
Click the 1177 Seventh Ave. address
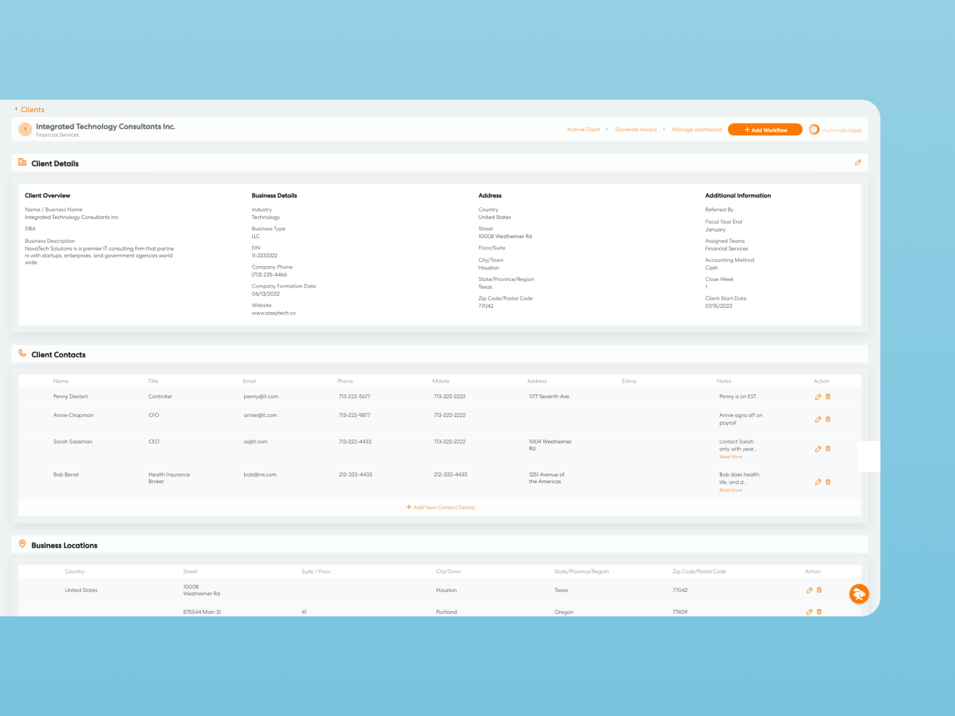(549, 397)
